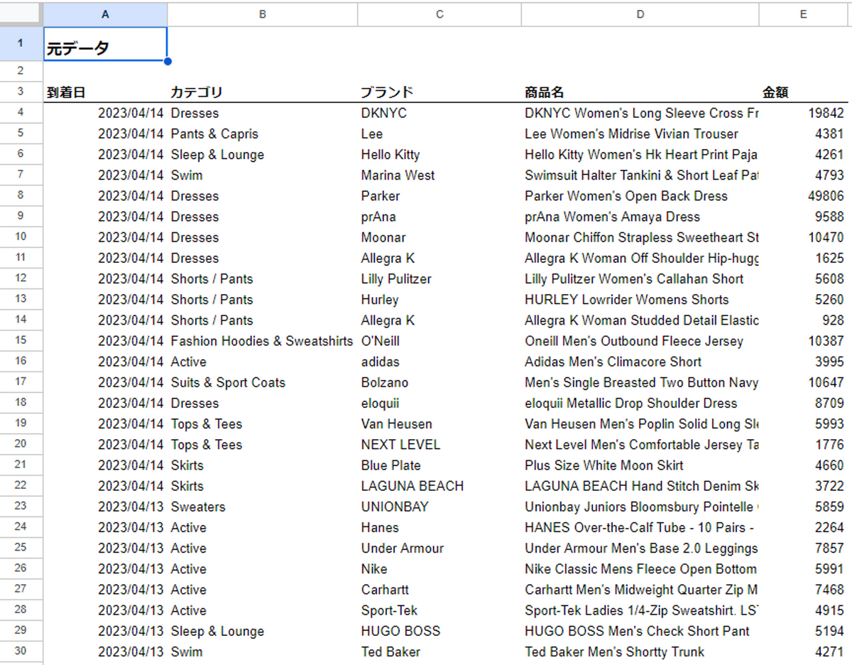The image size is (852, 665).
Task: Select column C header
Action: (x=439, y=14)
